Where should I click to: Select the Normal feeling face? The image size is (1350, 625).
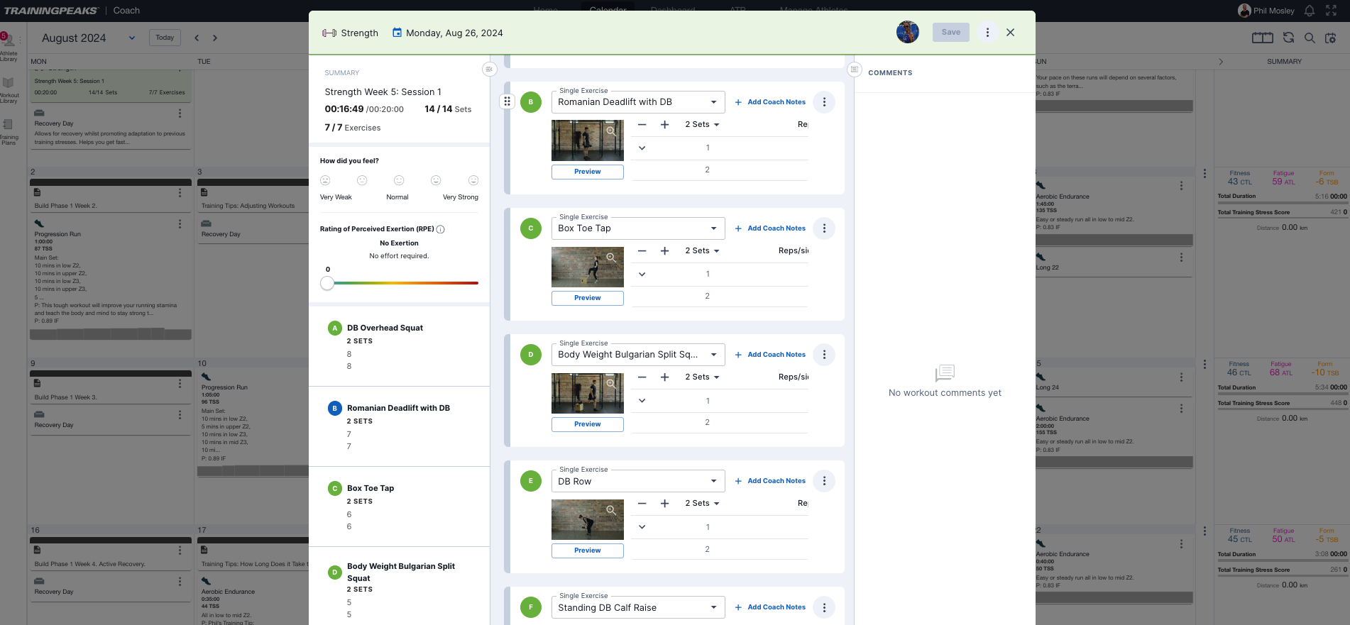pyautogui.click(x=399, y=181)
